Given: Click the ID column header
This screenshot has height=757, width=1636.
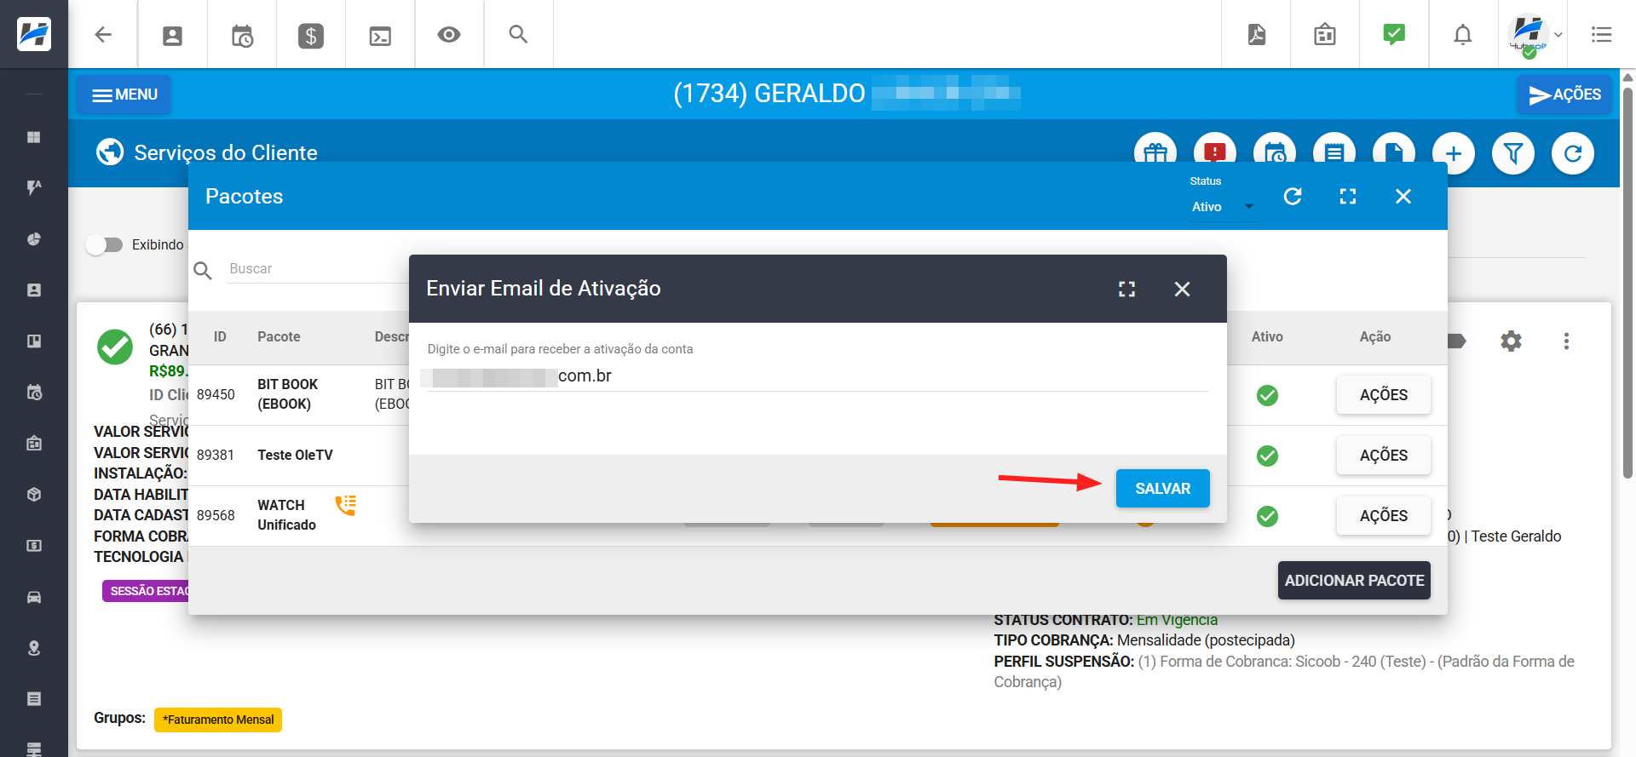Looking at the screenshot, I should click(220, 337).
